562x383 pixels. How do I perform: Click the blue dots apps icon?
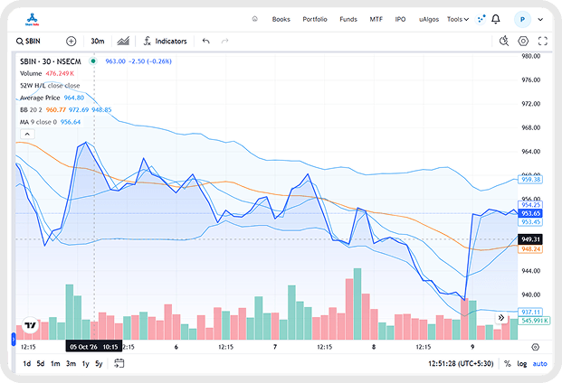click(481, 19)
